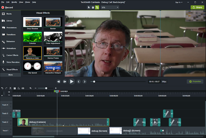Zoom in timeline with plus button
The width and height of the screenshot is (206, 138).
coord(56,88)
